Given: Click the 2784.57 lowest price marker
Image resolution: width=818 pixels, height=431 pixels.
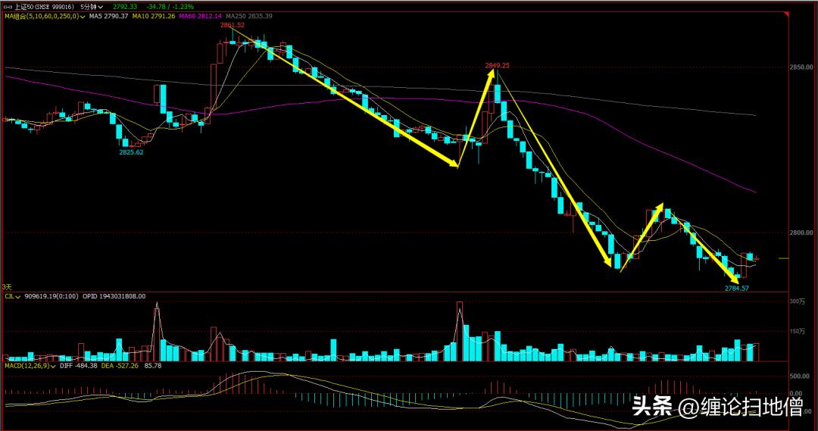Looking at the screenshot, I should (x=736, y=288).
